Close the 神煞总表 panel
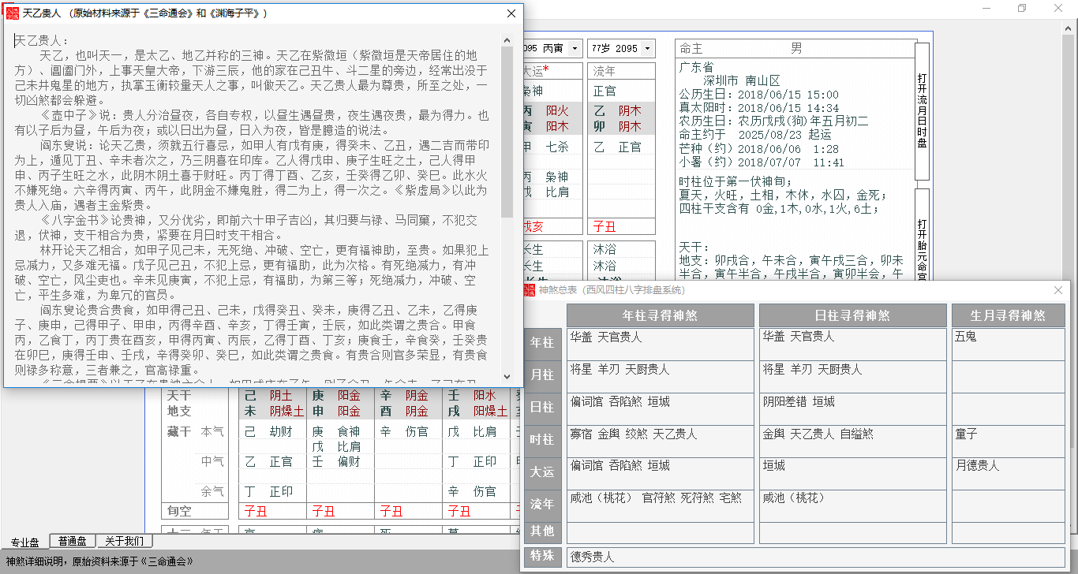 (1058, 290)
